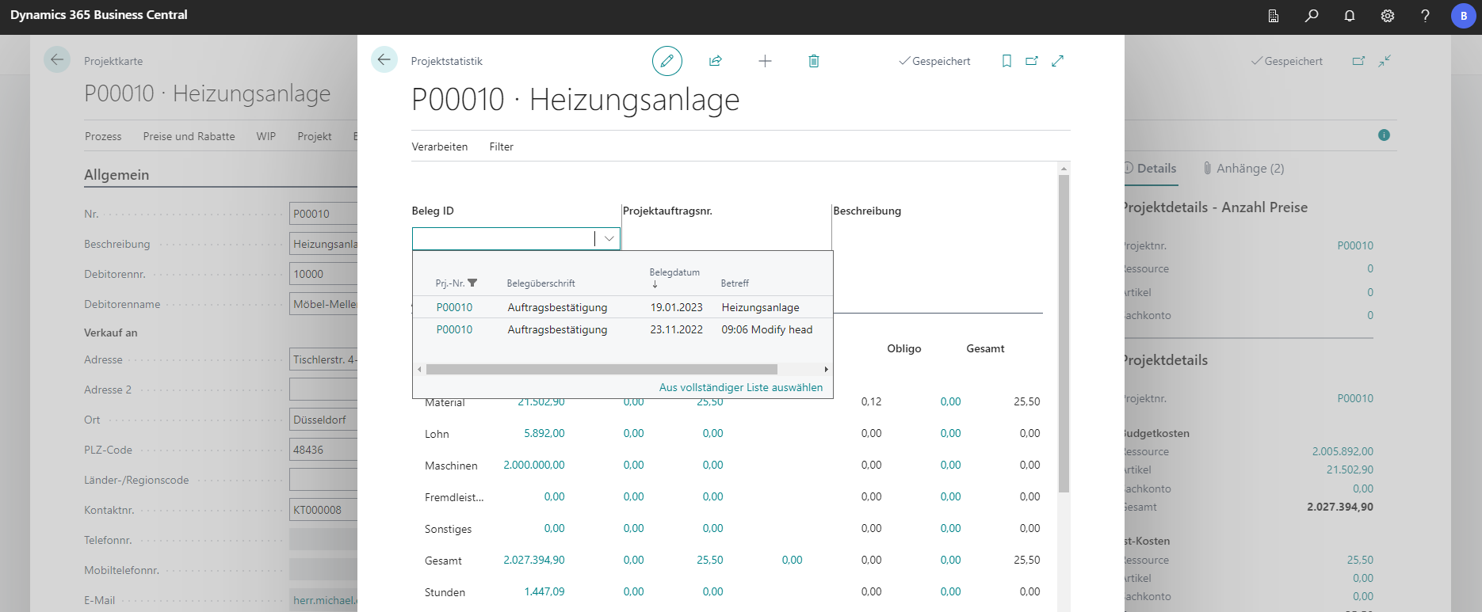Click the trash delete icon
Viewport: 1482px width, 612px height.
[x=813, y=61]
